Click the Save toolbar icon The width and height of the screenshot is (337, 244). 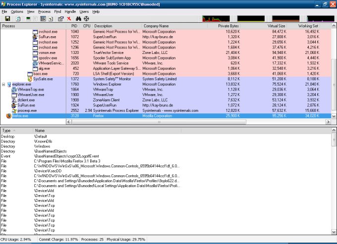coord(7,18)
